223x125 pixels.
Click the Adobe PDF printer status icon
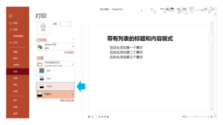(x=40, y=47)
